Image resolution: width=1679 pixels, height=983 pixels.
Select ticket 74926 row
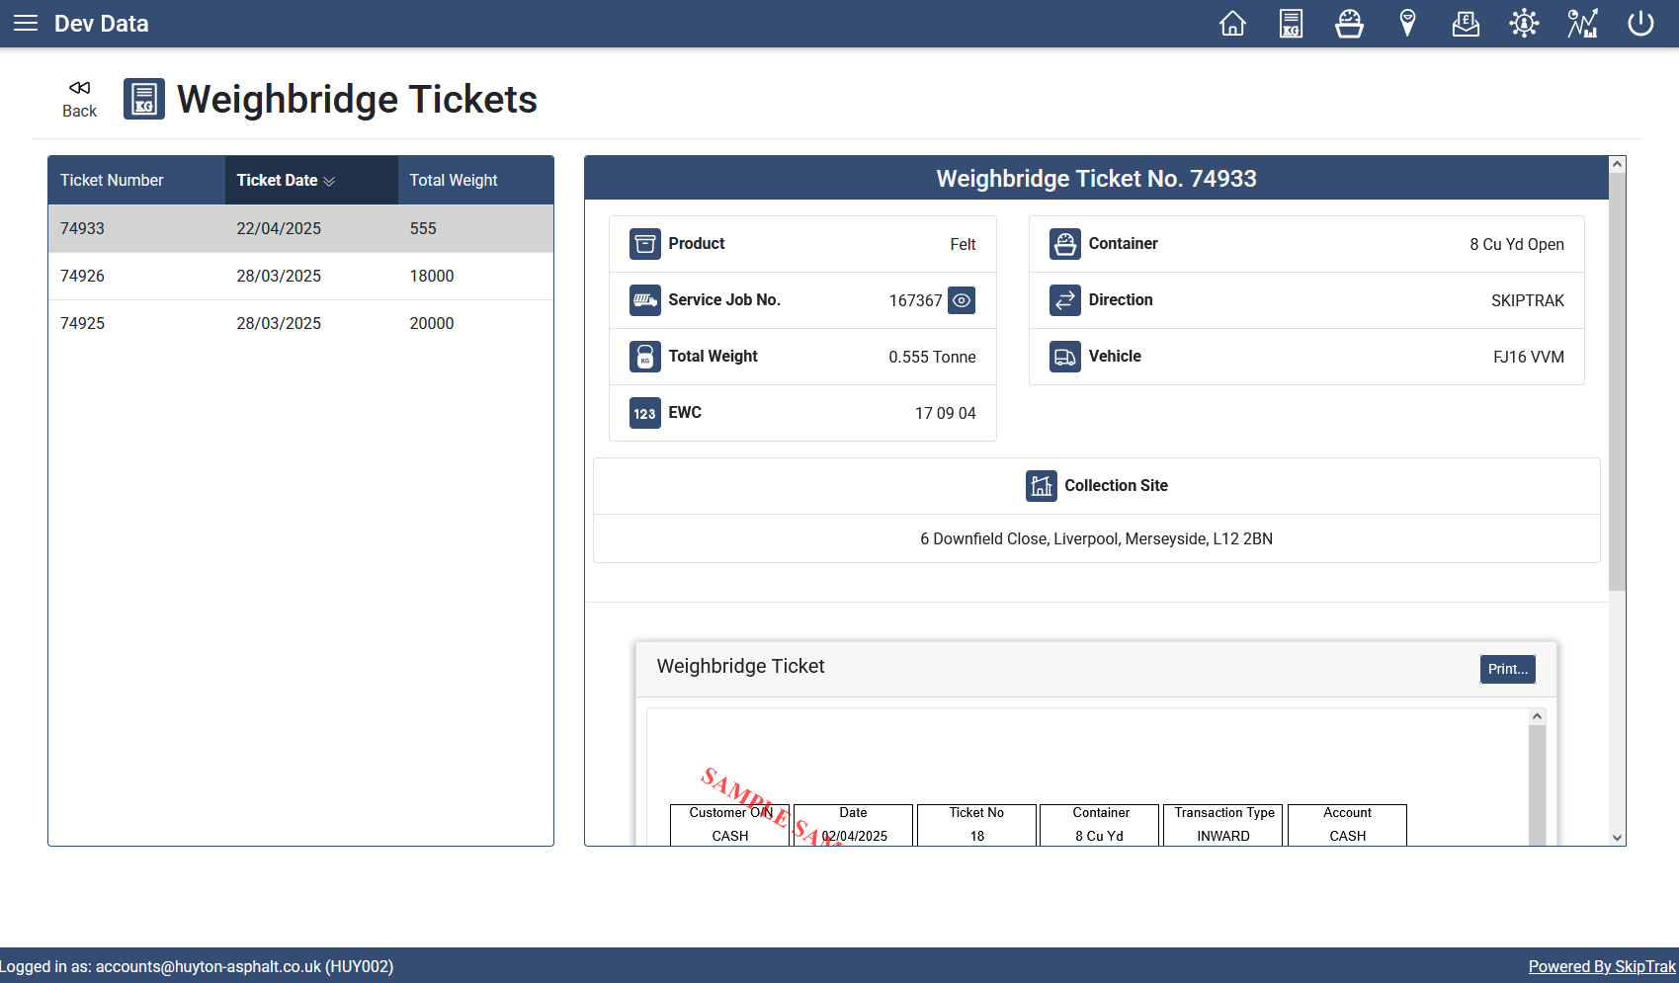pyautogui.click(x=300, y=276)
